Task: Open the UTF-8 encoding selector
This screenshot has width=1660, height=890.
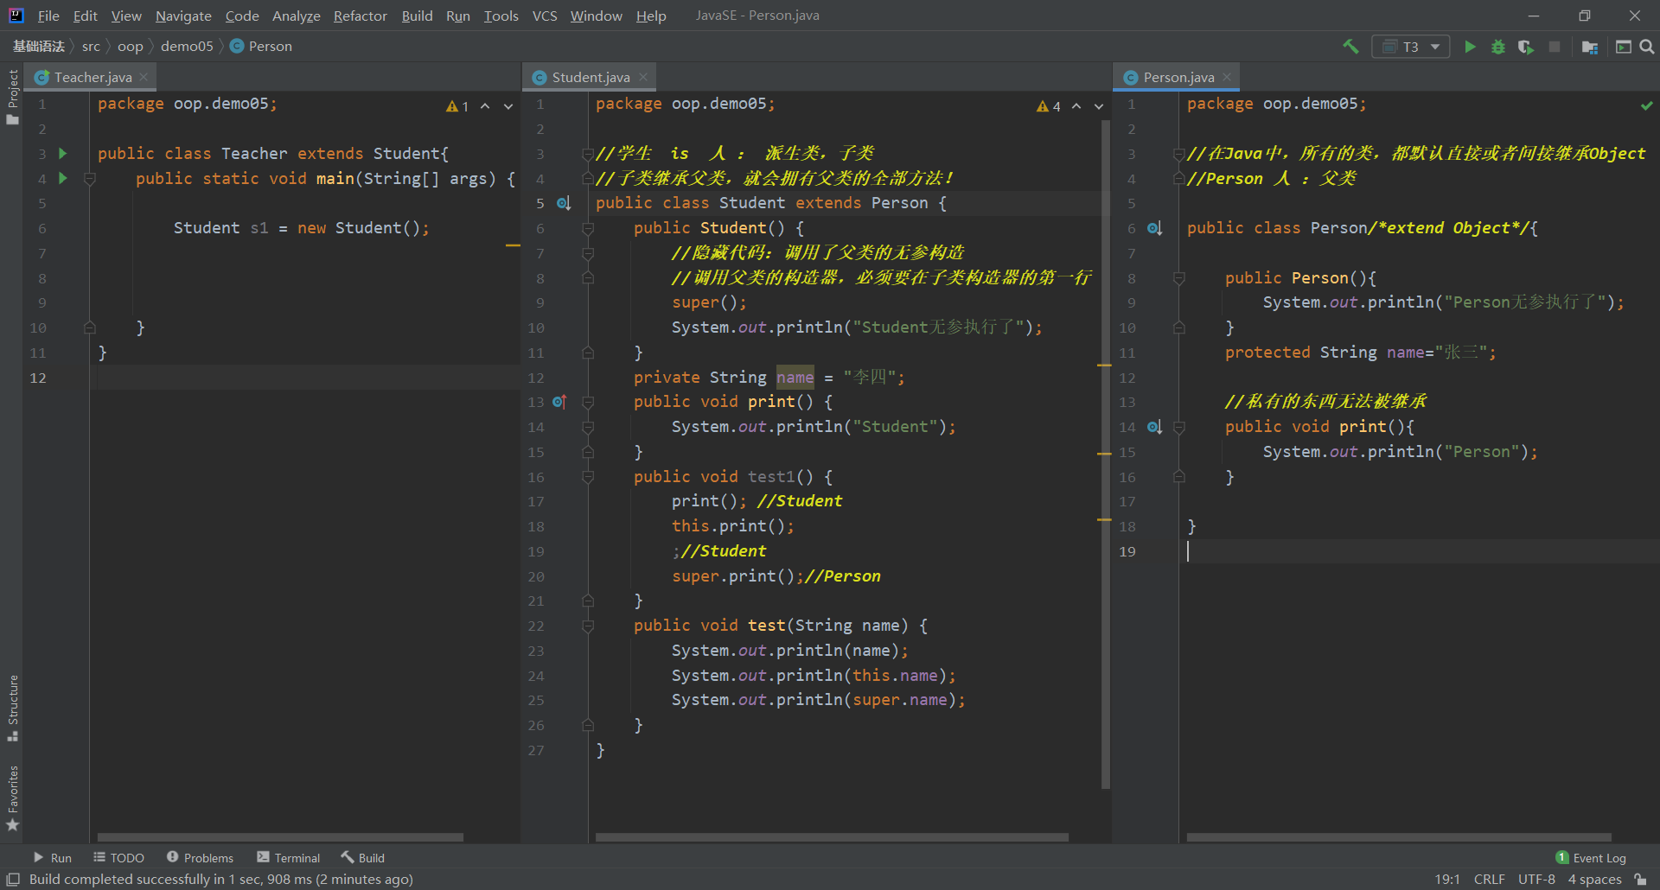Action: pos(1535,879)
